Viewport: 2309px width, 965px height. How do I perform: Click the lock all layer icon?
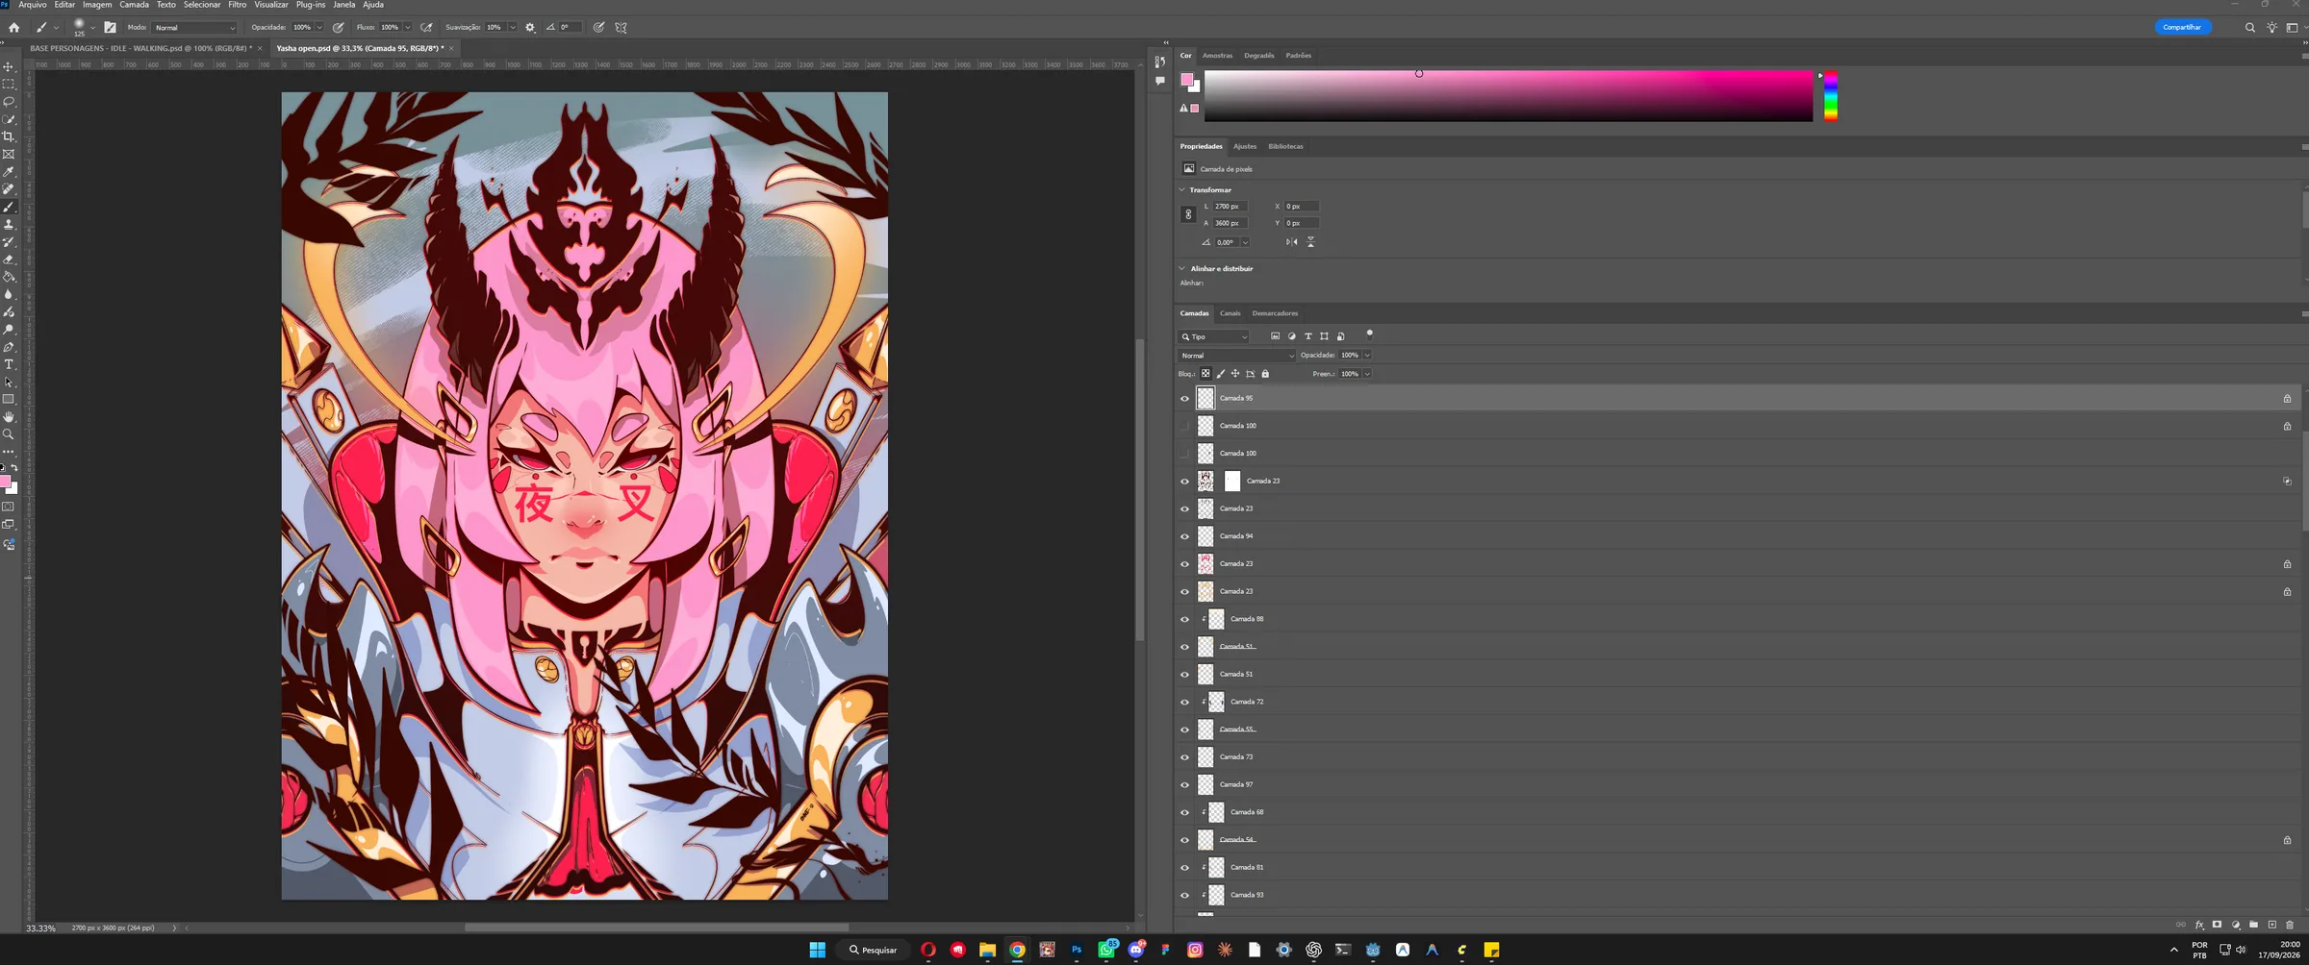pyautogui.click(x=1265, y=374)
